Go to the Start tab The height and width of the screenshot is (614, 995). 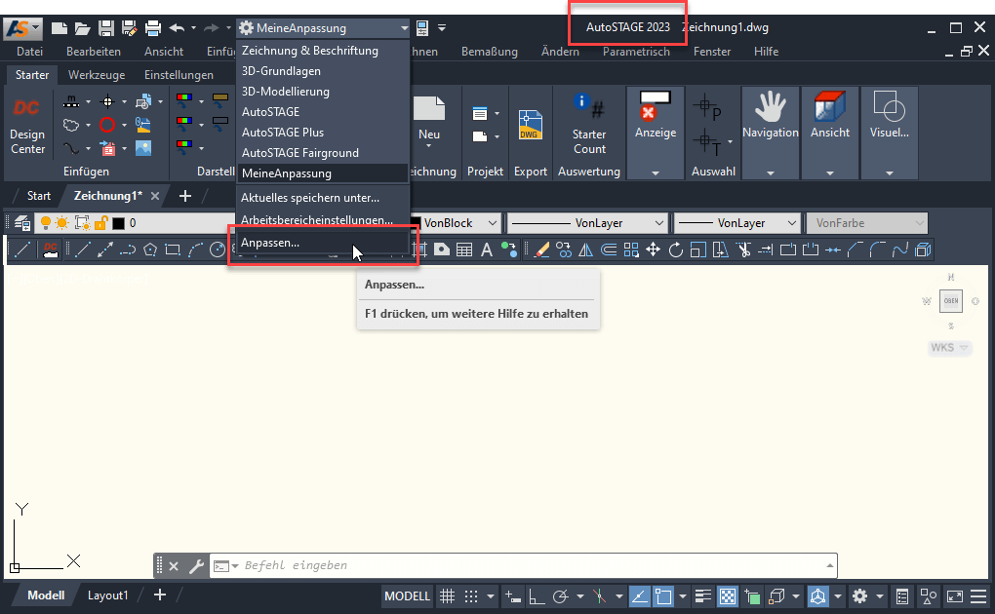[39, 196]
